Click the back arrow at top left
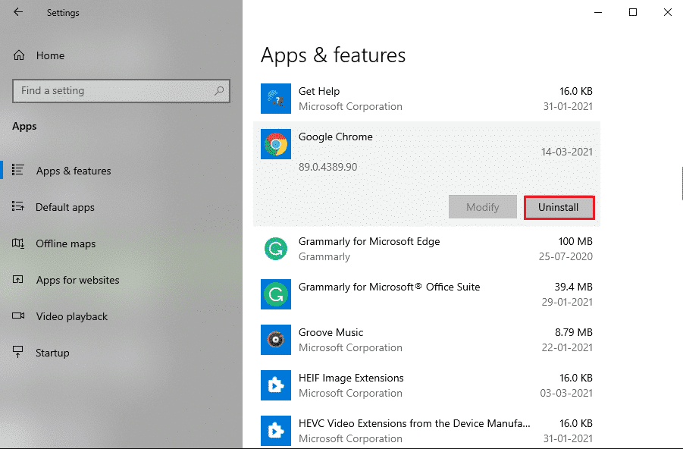 [17, 12]
